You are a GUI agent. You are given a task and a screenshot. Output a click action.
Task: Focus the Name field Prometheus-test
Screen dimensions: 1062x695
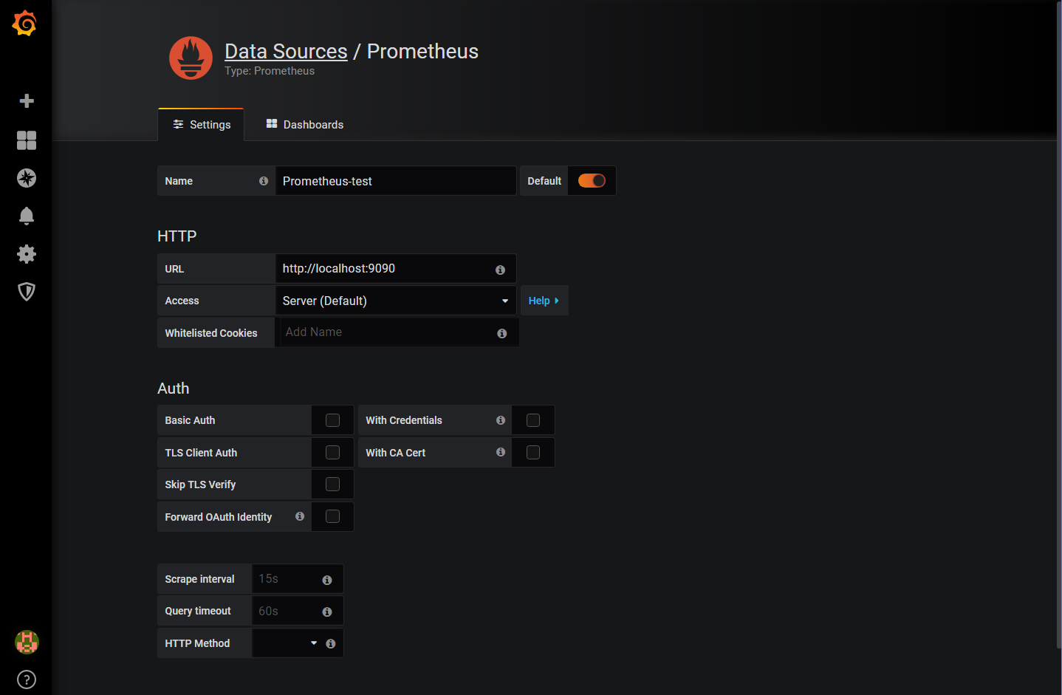(x=396, y=181)
